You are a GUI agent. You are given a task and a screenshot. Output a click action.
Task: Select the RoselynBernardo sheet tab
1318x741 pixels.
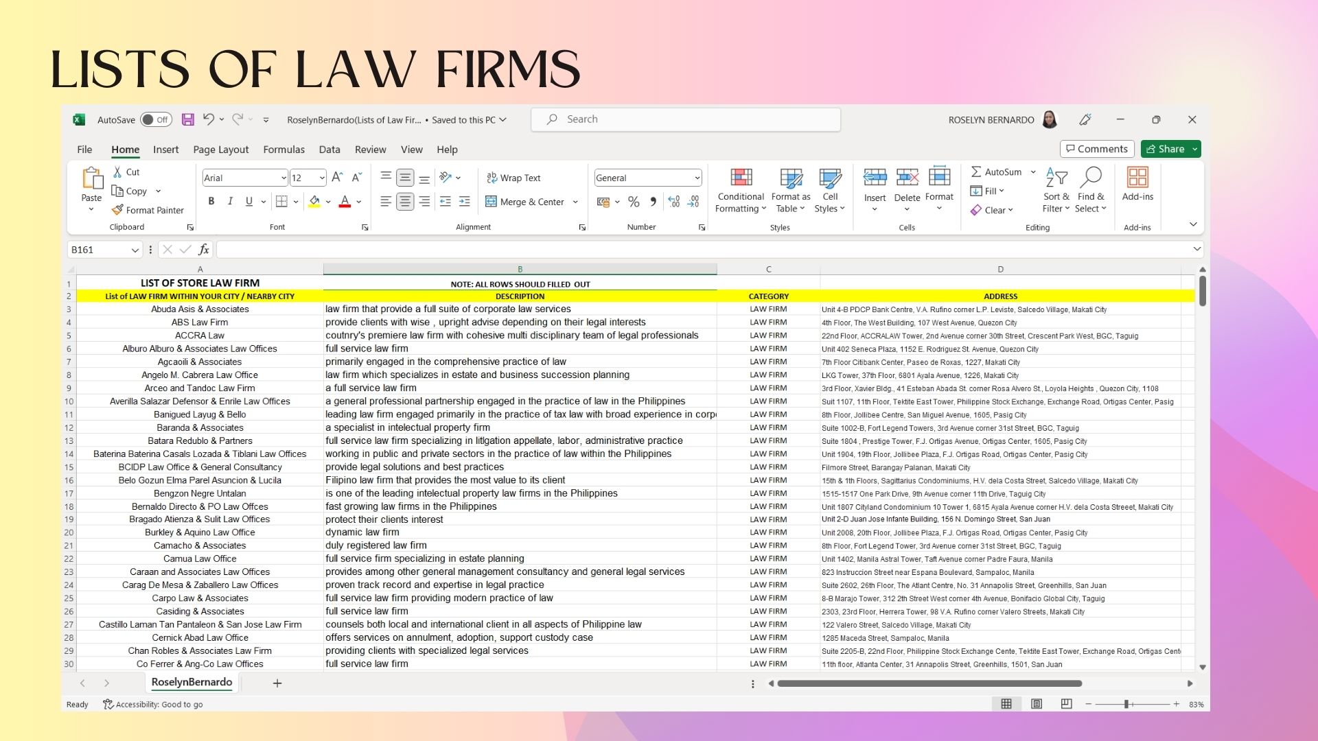click(192, 682)
